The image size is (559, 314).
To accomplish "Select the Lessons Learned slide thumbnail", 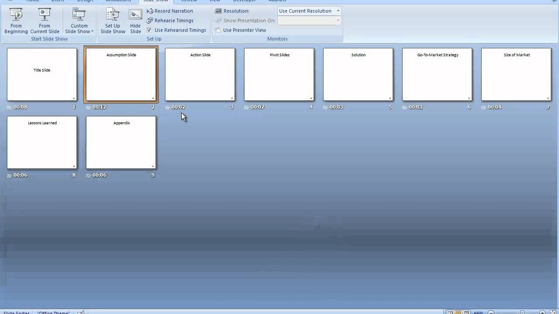I will click(x=42, y=142).
